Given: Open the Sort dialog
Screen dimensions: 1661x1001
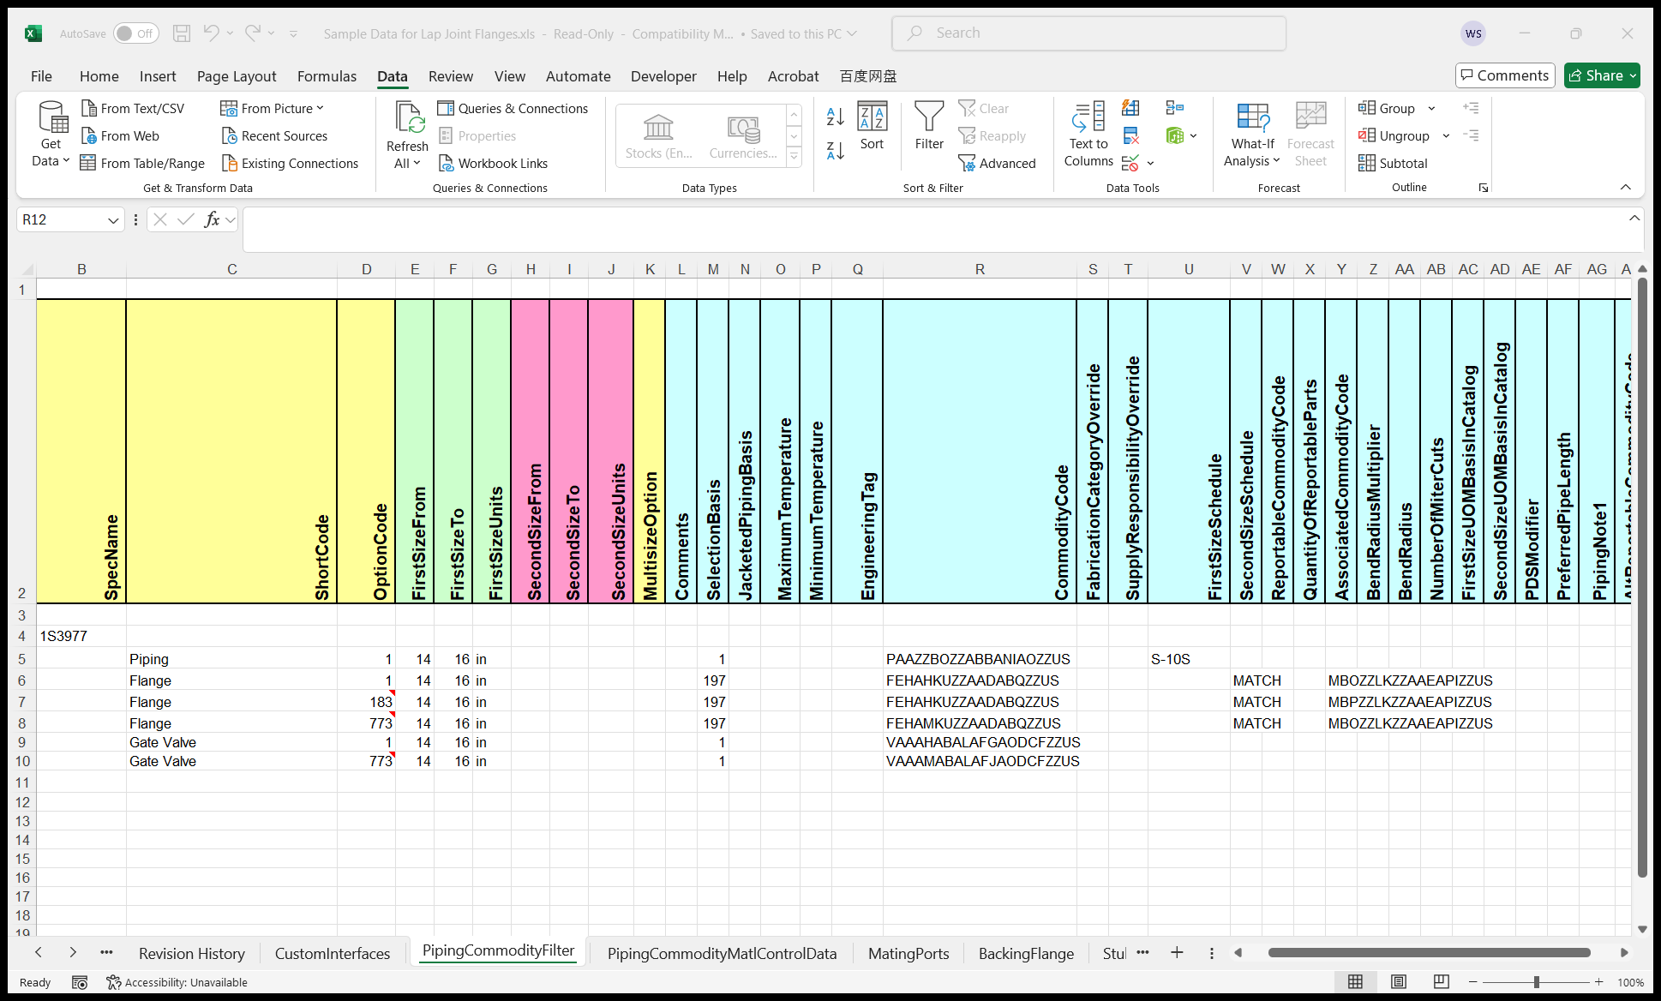Looking at the screenshot, I should click(872, 125).
